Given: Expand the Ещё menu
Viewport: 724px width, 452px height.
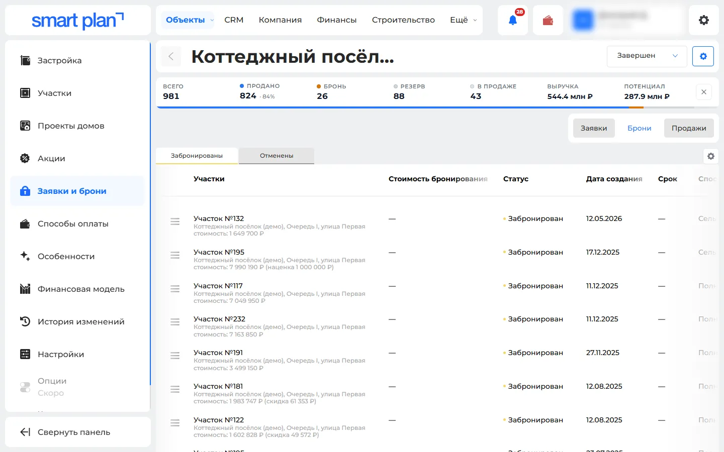Looking at the screenshot, I should pos(463,20).
